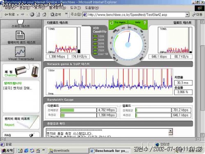The height and width of the screenshot is (154, 205).
Task: Click the Try Again button
Action: click(118, 23)
